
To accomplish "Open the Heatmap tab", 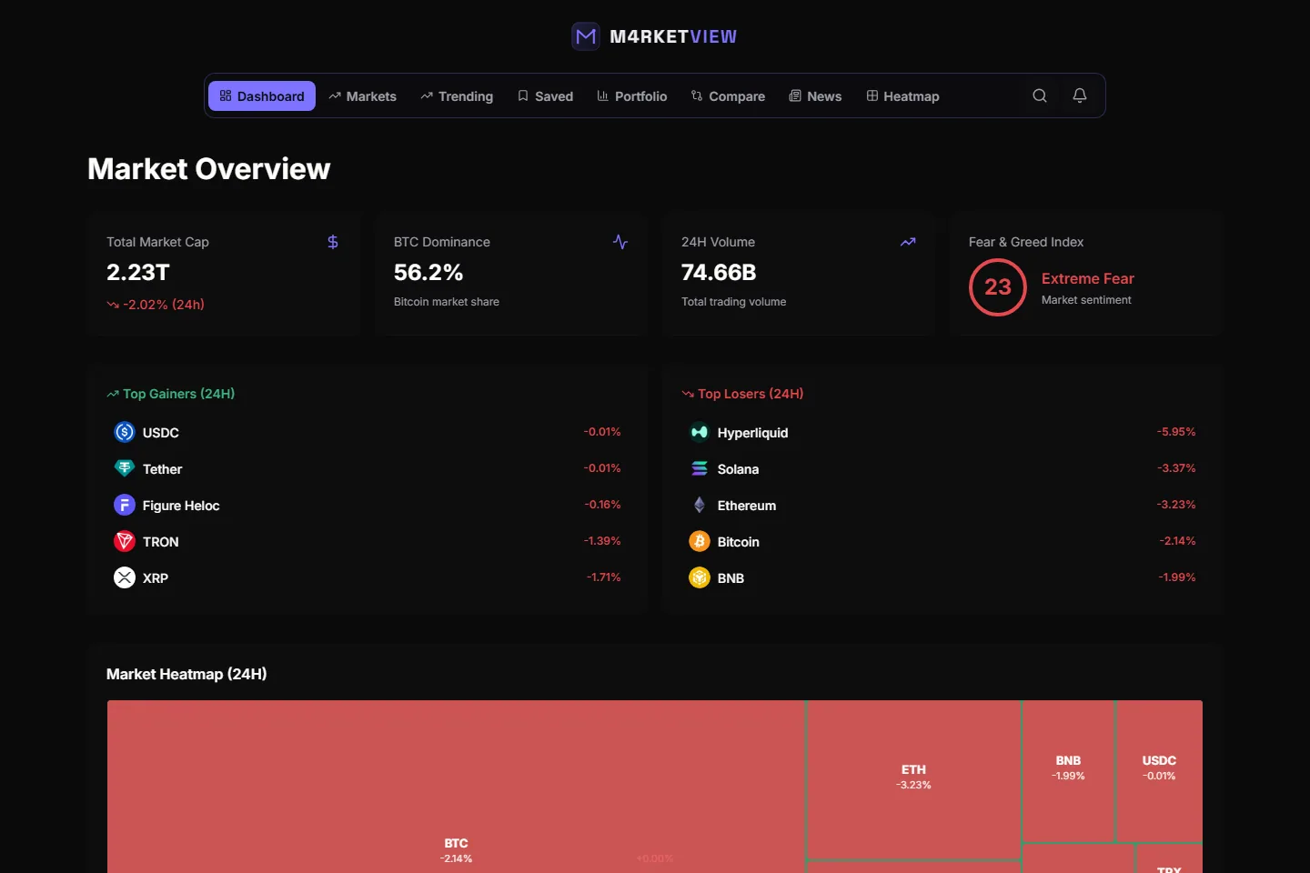I will click(902, 95).
